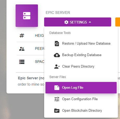
Task: Click the hash Height icon
Action: (22, 35)
